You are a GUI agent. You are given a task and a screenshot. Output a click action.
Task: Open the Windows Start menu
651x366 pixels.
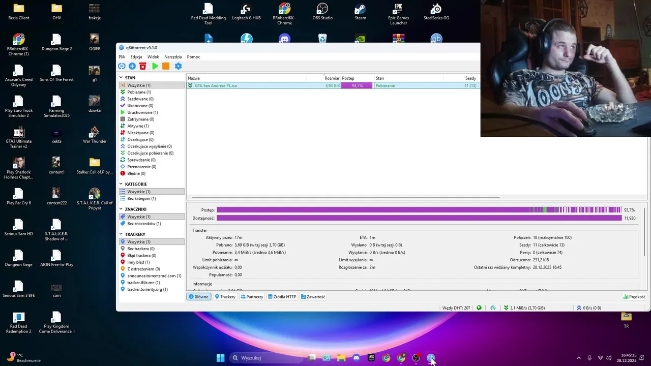pyautogui.click(x=220, y=358)
